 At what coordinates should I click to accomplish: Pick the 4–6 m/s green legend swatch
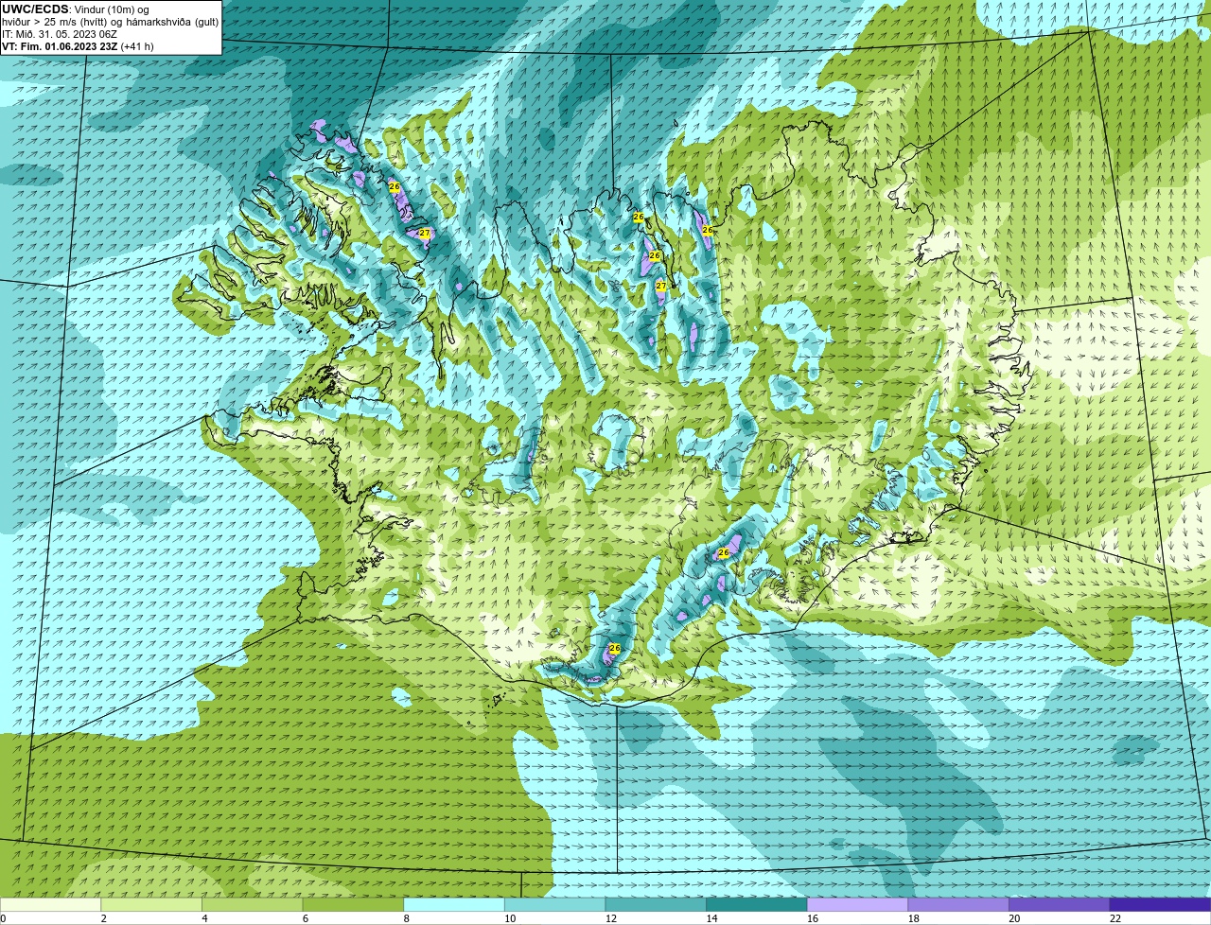(253, 904)
